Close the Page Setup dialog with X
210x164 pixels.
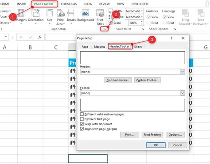pos(183,38)
